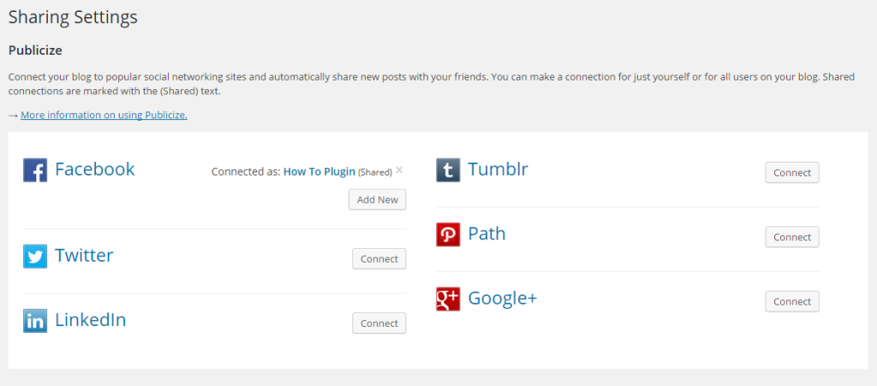The height and width of the screenshot is (386, 877).
Task: Click the Google+ logo icon
Action: pos(448,299)
